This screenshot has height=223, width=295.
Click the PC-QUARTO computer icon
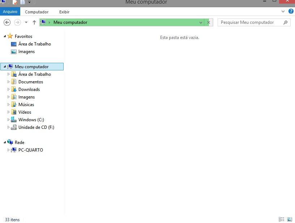tap(14, 150)
